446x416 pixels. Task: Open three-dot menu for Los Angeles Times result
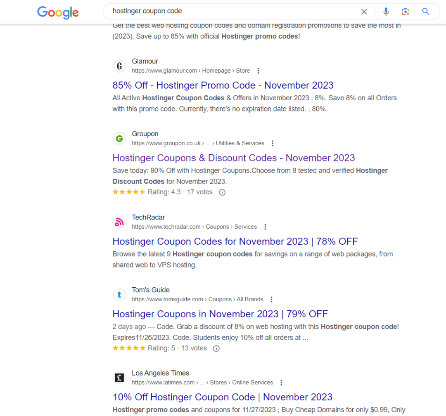click(x=281, y=383)
